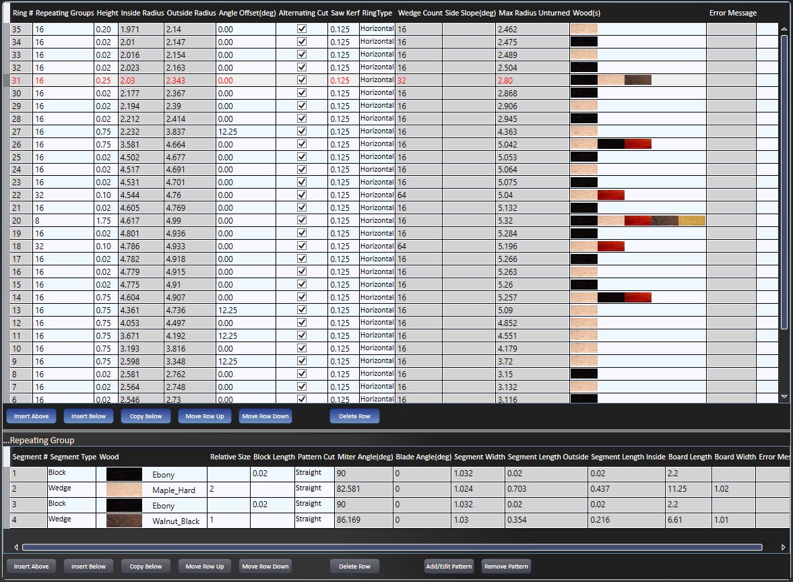Image resolution: width=793 pixels, height=582 pixels.
Task: Click the row selector marker beside ring 31
Action: point(6,80)
